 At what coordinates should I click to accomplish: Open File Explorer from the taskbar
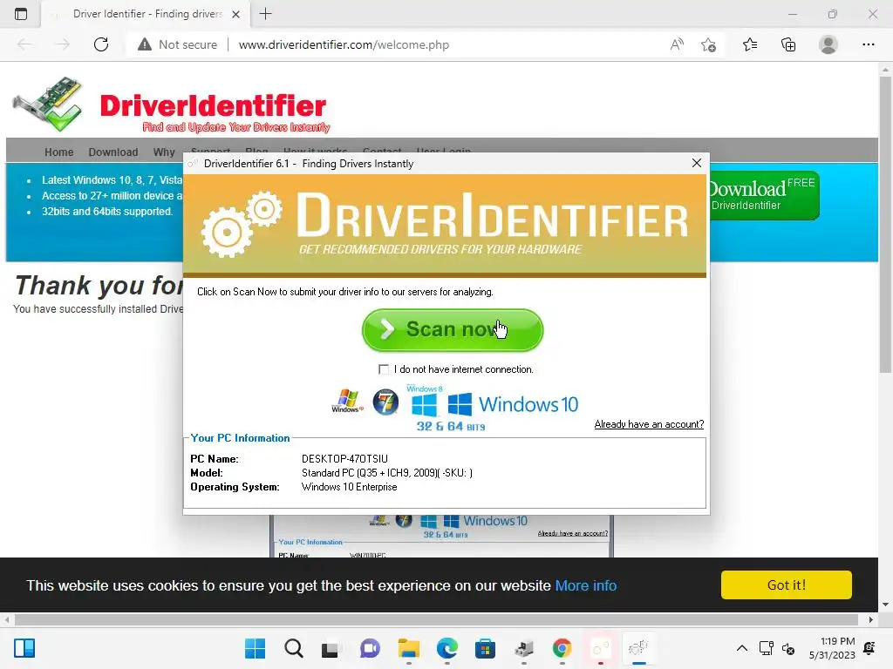click(x=408, y=648)
